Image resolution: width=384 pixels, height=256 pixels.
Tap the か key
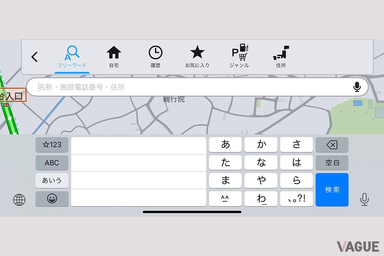pos(261,145)
